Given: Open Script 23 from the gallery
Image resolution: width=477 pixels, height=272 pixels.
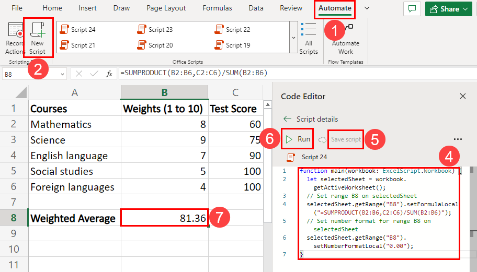Looking at the screenshot, I should pos(155,29).
